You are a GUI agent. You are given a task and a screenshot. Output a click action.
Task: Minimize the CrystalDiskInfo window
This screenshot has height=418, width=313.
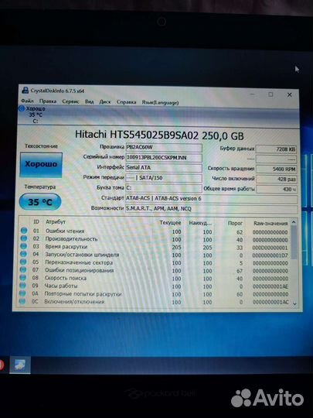(x=252, y=94)
